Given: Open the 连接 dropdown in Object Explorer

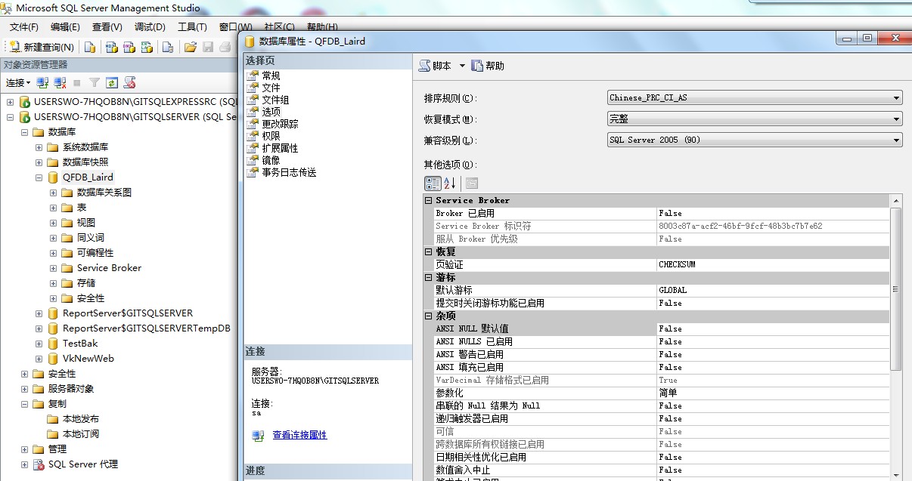Looking at the screenshot, I should pos(18,82).
